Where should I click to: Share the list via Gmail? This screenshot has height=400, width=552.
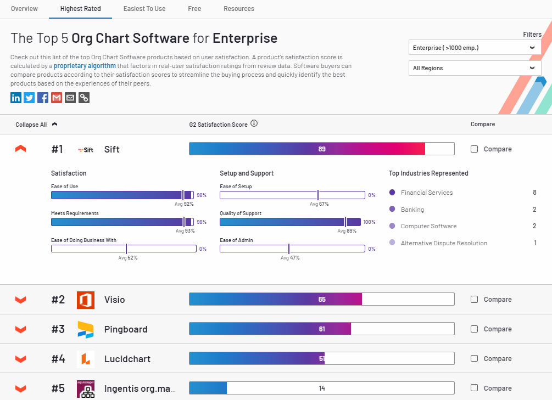tap(57, 98)
